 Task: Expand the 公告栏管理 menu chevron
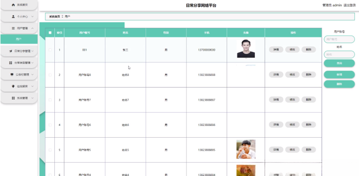pyautogui.click(x=32, y=75)
